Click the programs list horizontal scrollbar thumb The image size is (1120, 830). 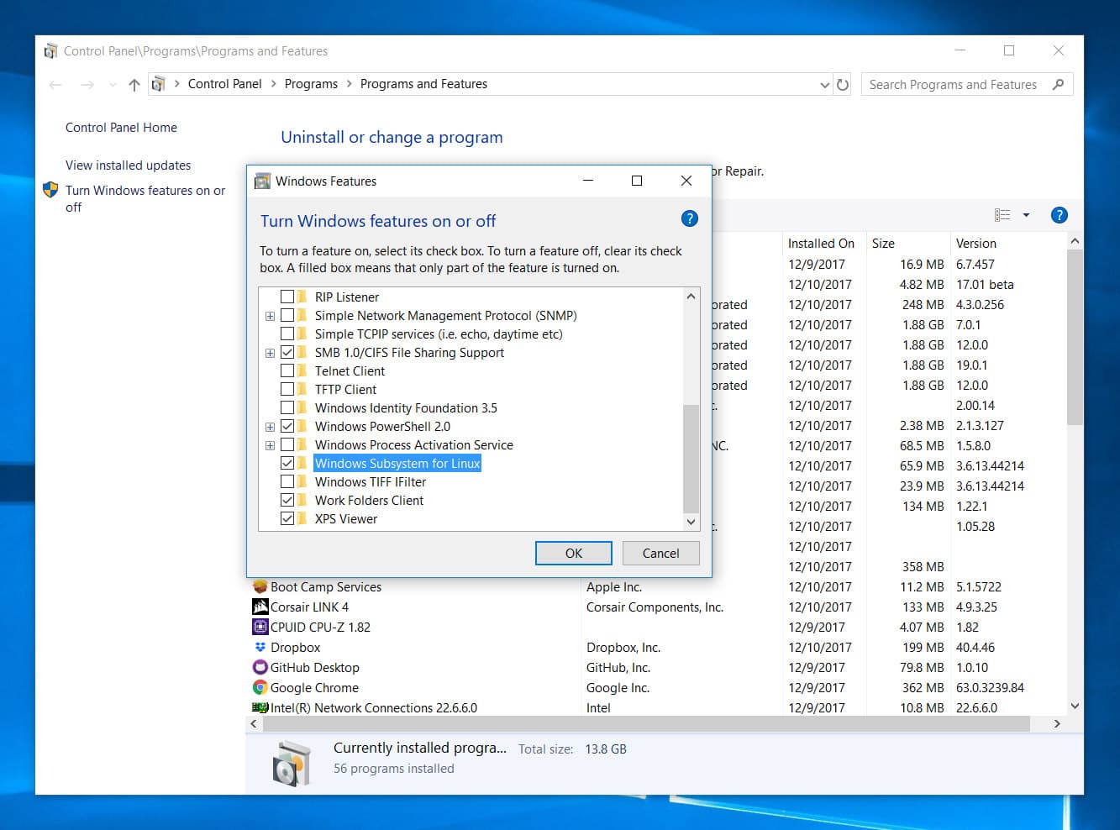click(x=646, y=723)
